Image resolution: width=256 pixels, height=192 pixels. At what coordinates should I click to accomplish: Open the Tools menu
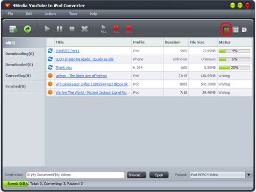point(73,14)
